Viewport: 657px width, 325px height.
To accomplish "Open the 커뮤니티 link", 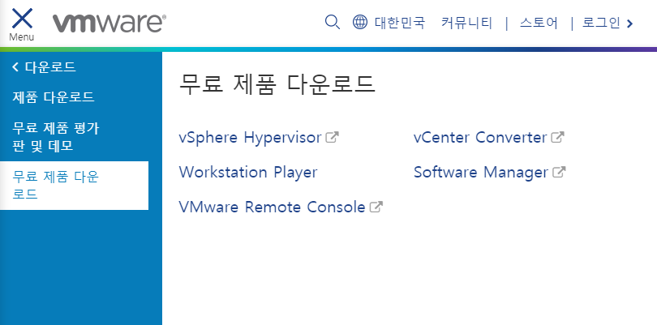I will tap(466, 22).
